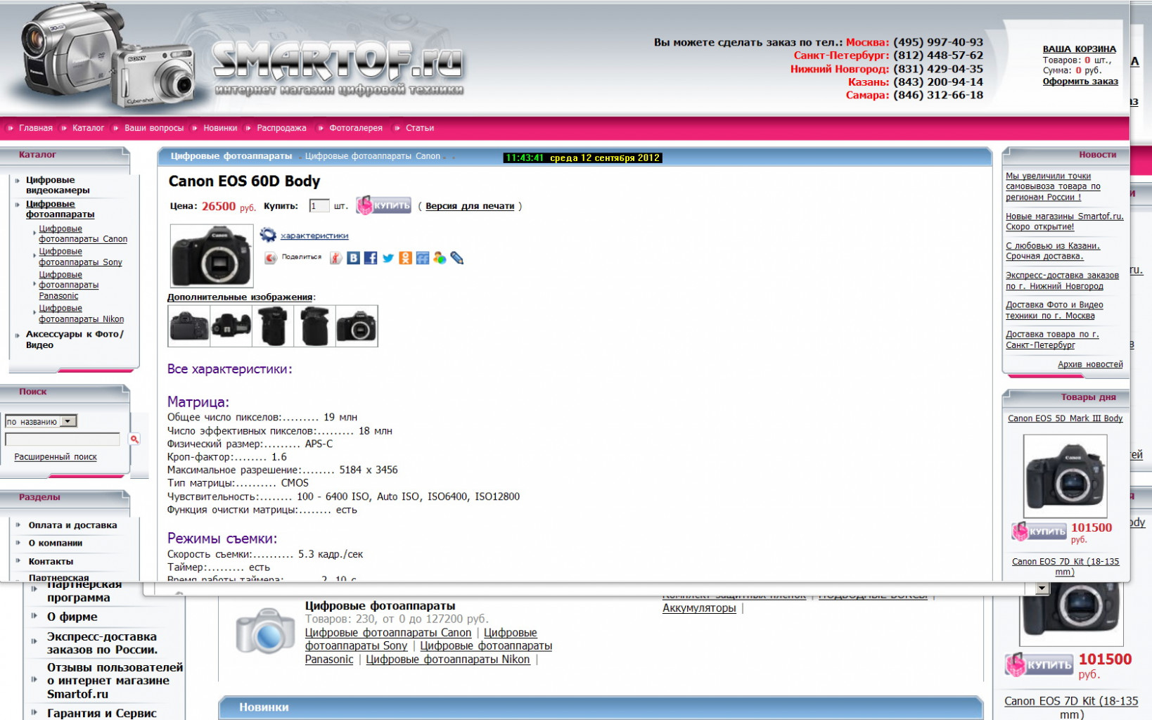Click the search magnifier icon in Поиск
Image resolution: width=1152 pixels, height=720 pixels.
point(134,439)
